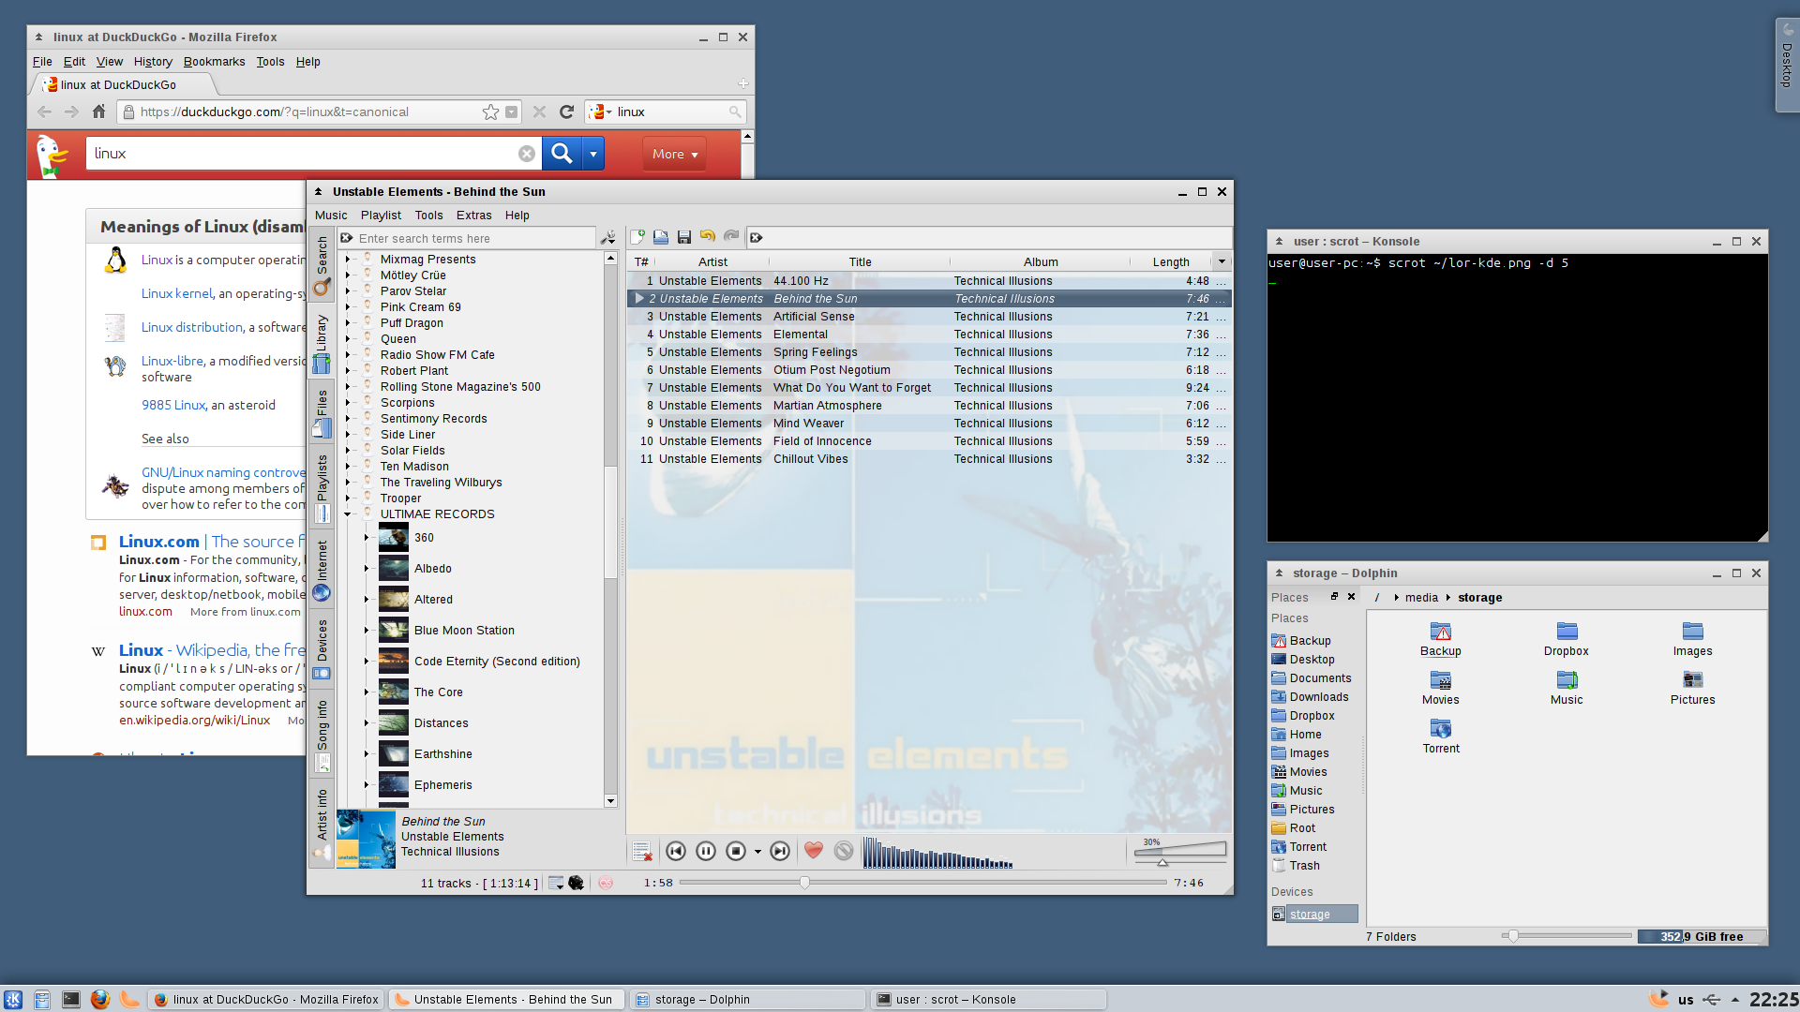Adjust Dolphin icon zoom slider
This screenshot has height=1012, width=1800.
(1567, 936)
